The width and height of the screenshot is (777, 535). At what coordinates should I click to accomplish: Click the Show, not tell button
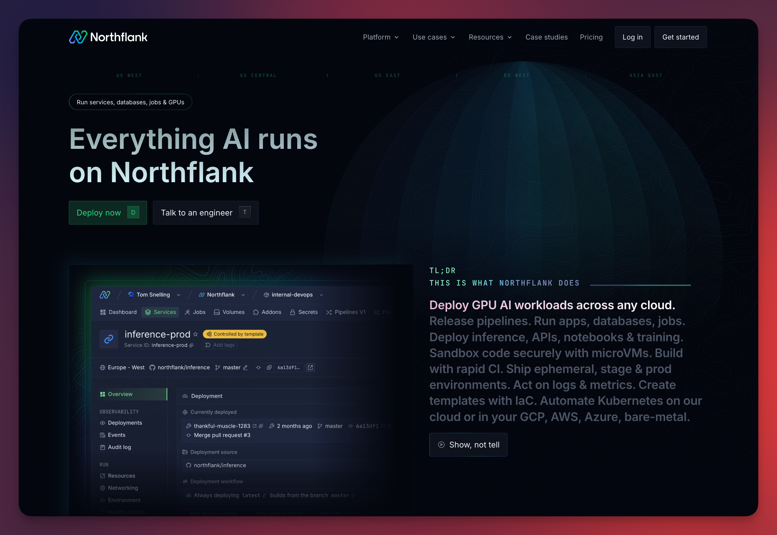pos(468,444)
